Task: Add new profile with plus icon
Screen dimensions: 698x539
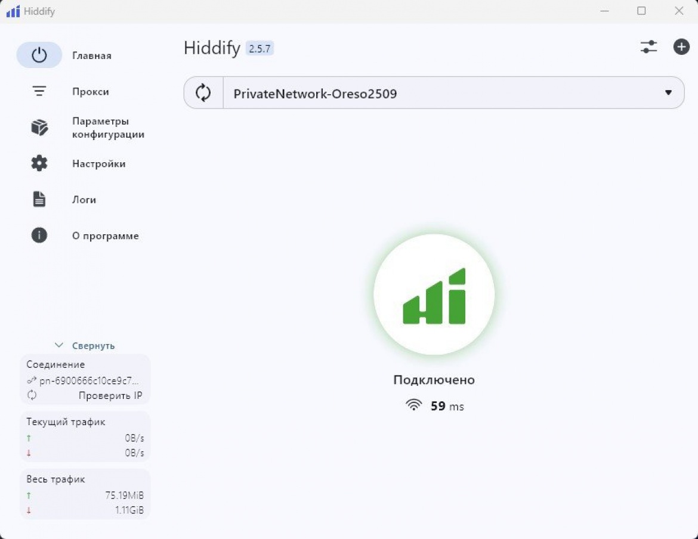Action: pyautogui.click(x=681, y=47)
